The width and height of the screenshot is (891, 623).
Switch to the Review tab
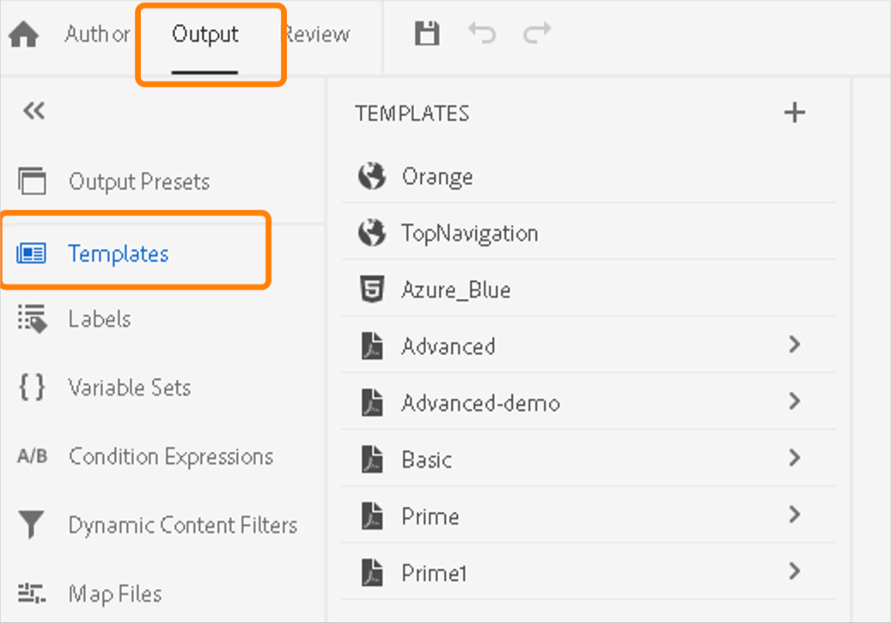(318, 34)
